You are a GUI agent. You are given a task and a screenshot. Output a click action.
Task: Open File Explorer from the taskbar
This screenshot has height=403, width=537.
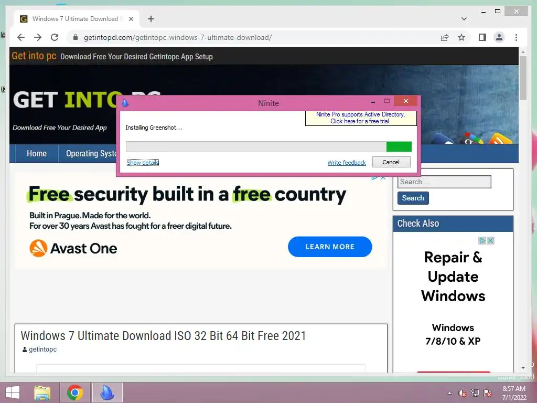point(42,393)
